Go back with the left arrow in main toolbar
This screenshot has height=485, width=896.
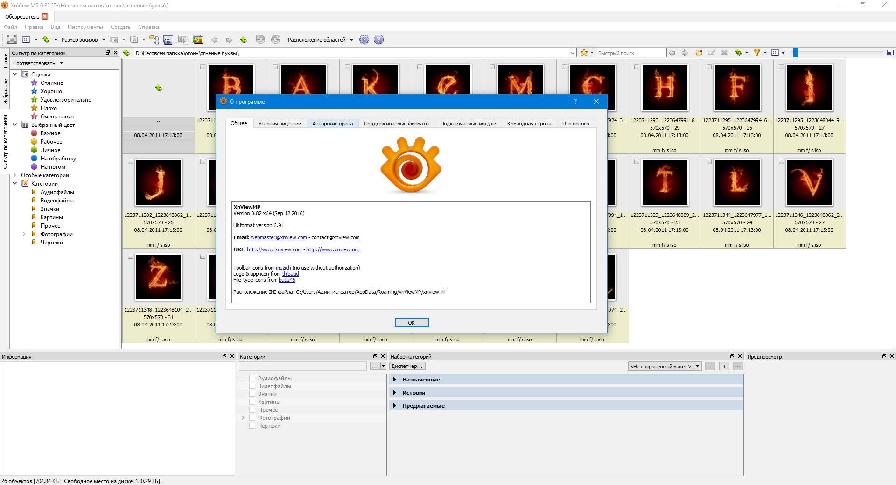215,40
